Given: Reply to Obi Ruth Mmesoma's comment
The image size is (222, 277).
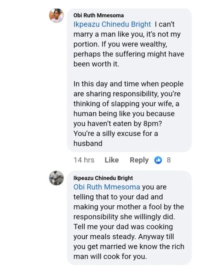Looking at the screenshot, I should 139,160.
